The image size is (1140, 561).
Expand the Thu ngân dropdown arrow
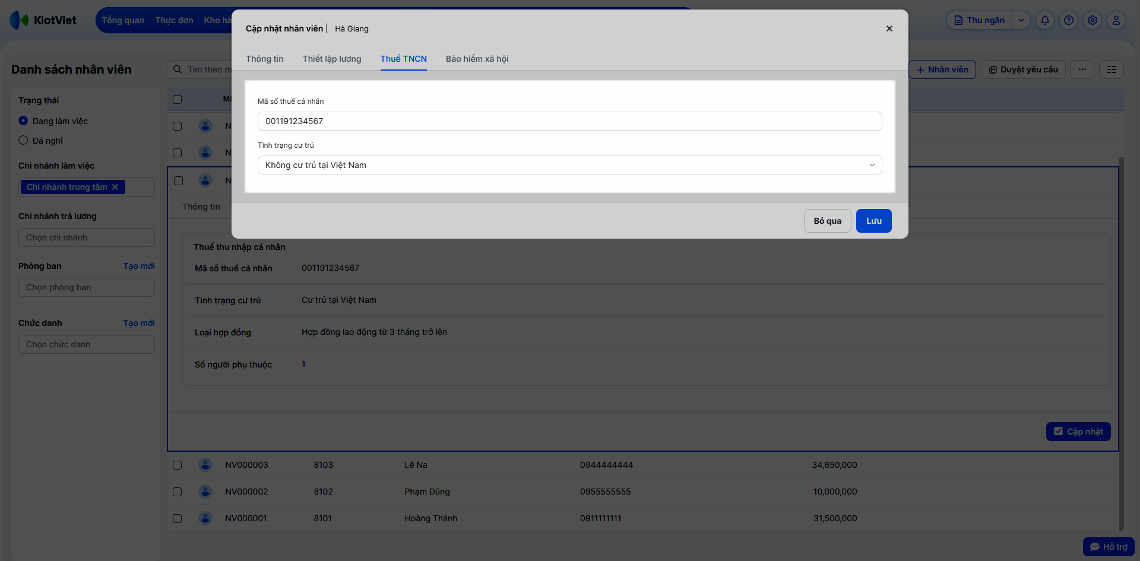(x=1021, y=20)
